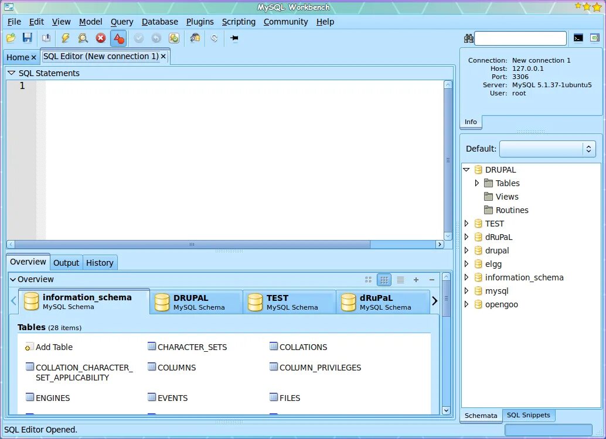This screenshot has width=606, height=439.
Task: Click the Add Table item
Action: [49, 347]
